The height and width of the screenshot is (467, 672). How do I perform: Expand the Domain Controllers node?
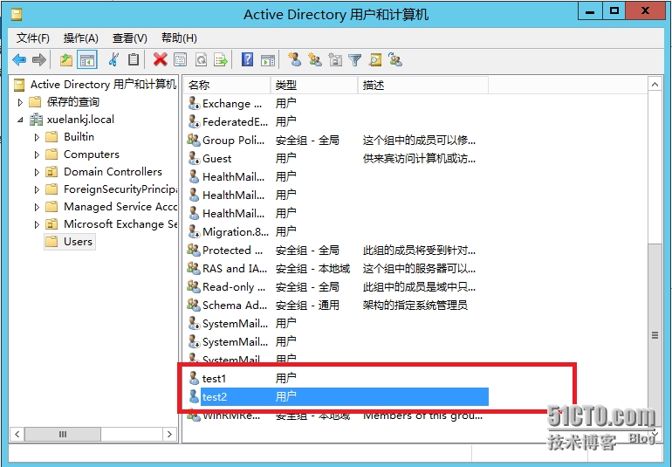[37, 172]
